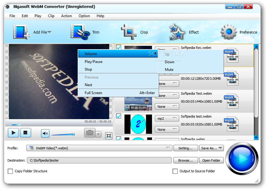
Task: Open Preference gear settings
Action: [229, 32]
